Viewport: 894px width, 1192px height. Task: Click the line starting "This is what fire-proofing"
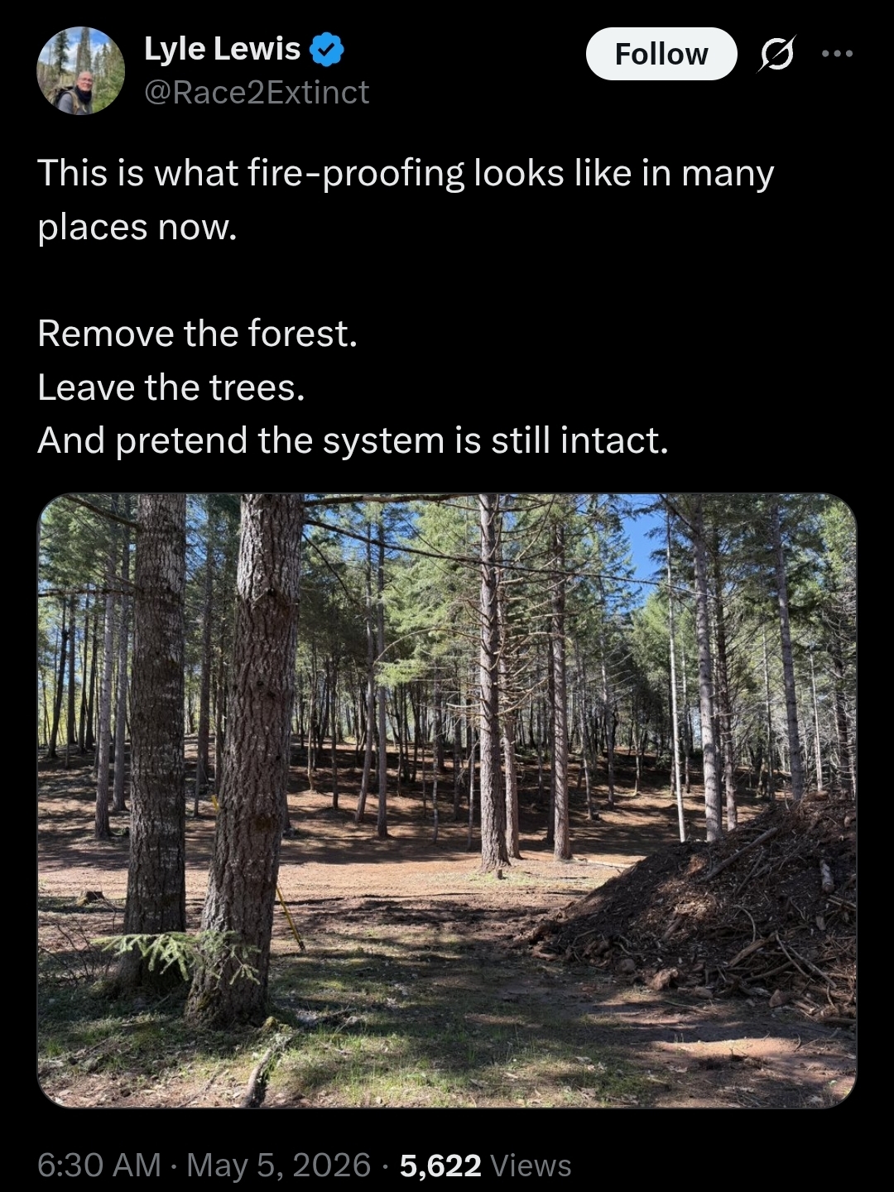(406, 174)
